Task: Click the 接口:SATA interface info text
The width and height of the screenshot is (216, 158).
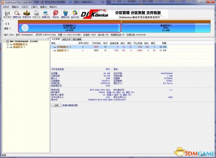Action: (9, 35)
